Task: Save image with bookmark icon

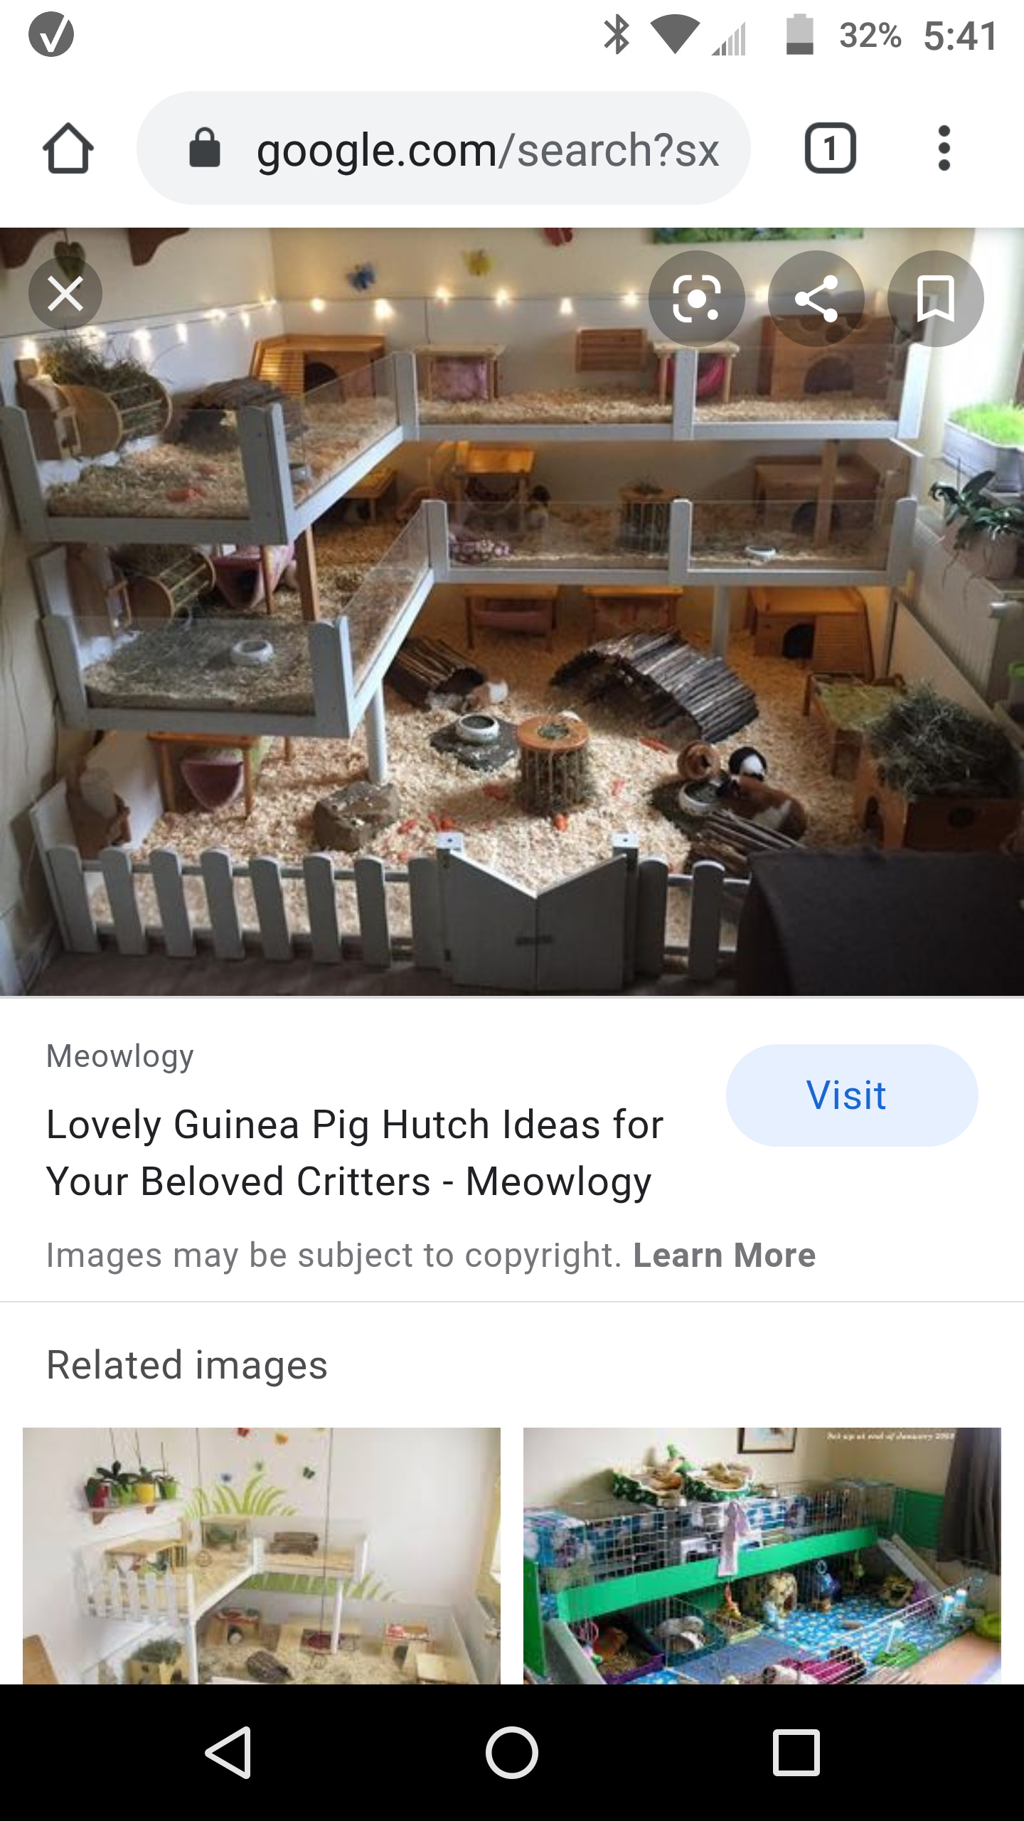Action: (x=936, y=299)
